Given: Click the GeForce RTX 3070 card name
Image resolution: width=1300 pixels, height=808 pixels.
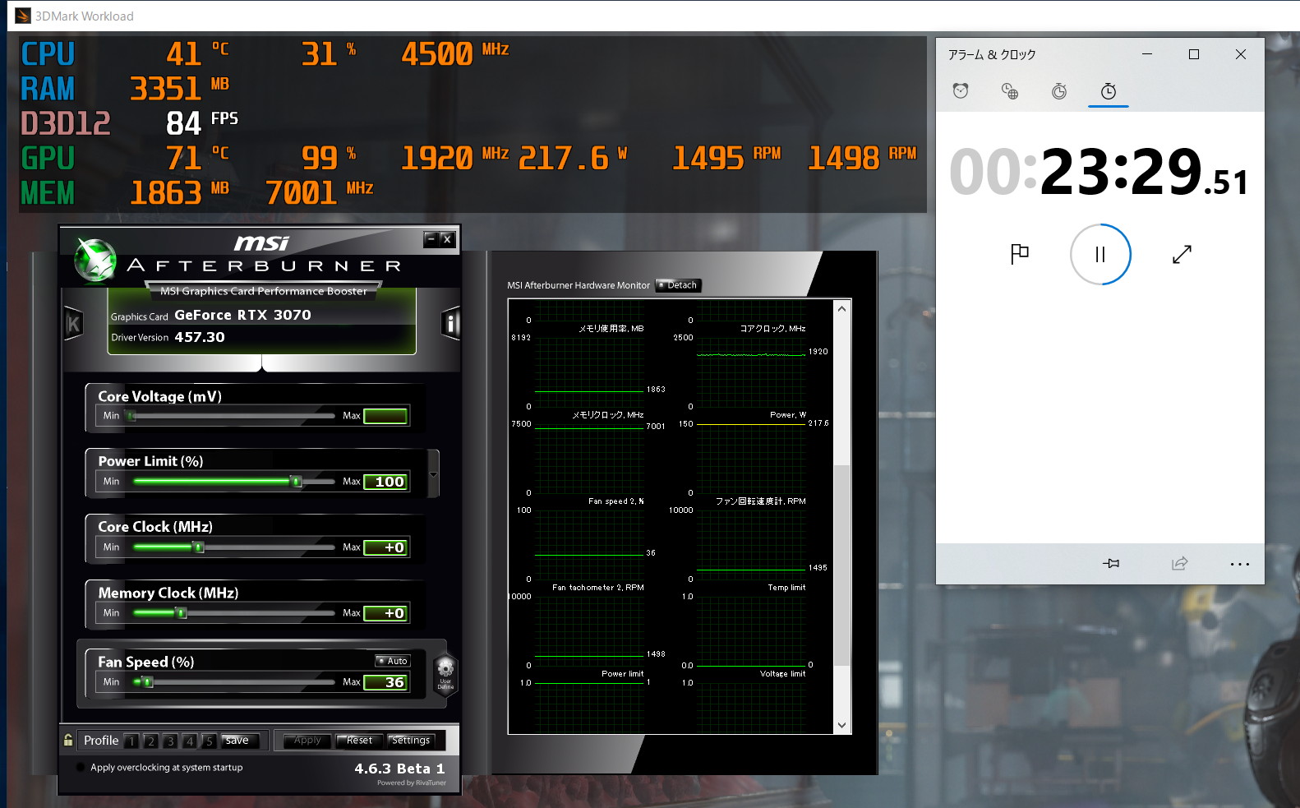Looking at the screenshot, I should pyautogui.click(x=242, y=315).
